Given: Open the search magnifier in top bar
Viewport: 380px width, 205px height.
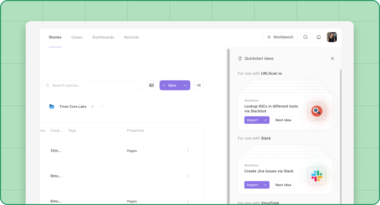Looking at the screenshot, I should pyautogui.click(x=305, y=37).
